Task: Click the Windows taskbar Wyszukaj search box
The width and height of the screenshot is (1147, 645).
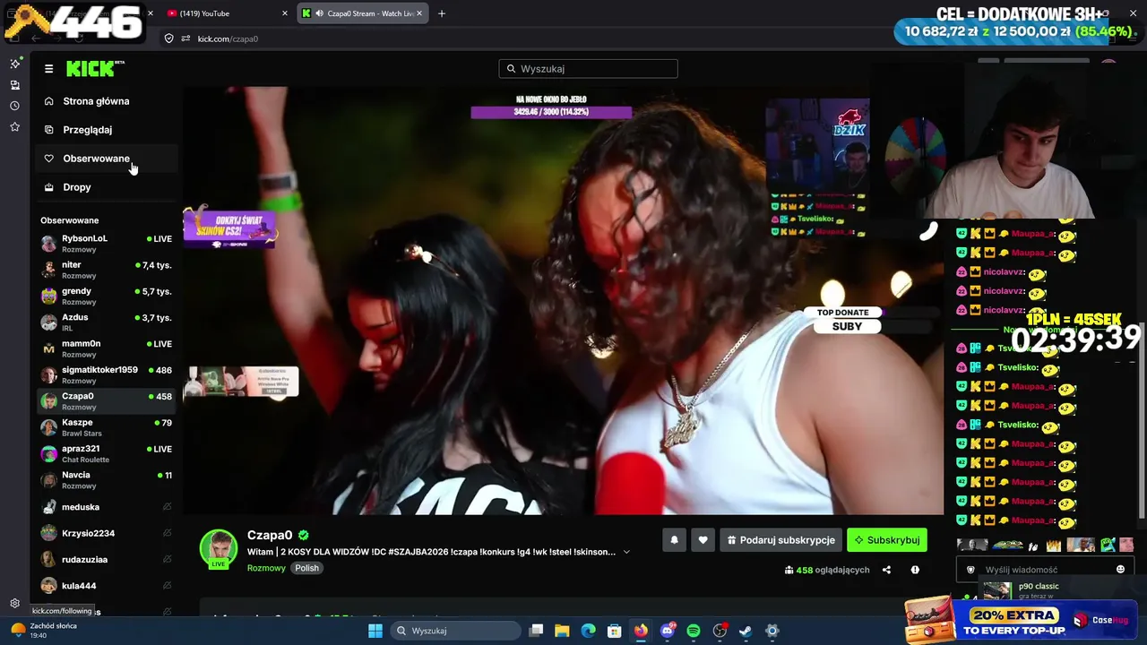Action: coord(456,631)
